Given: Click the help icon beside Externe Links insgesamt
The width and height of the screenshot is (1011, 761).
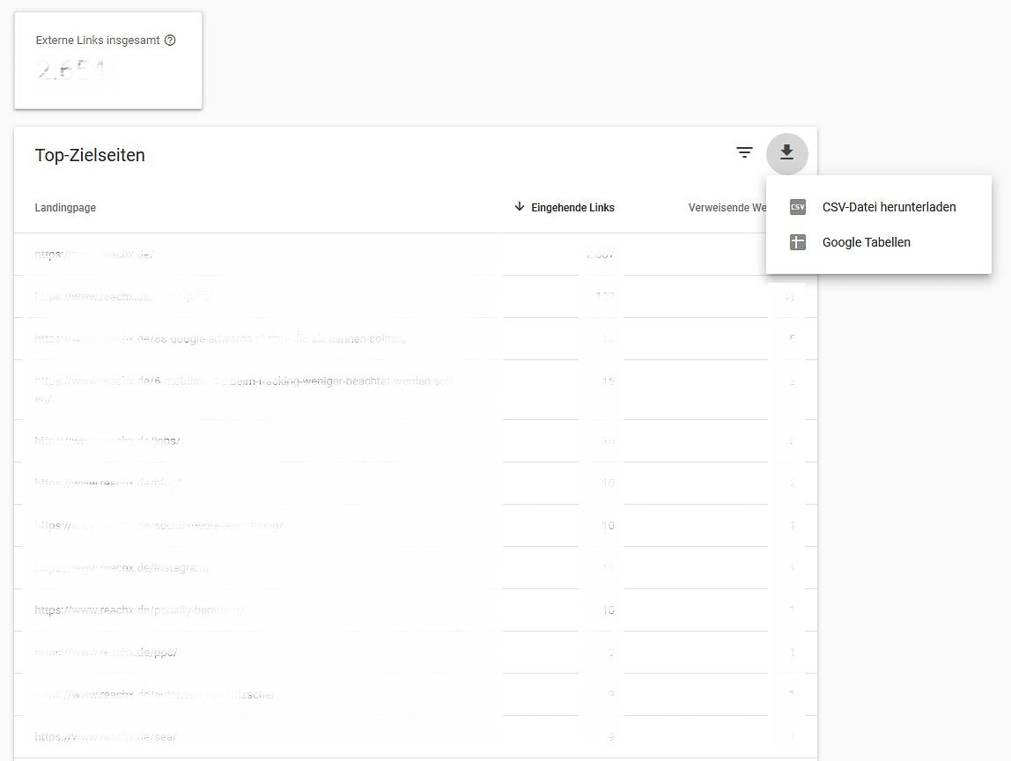Looking at the screenshot, I should point(170,41).
